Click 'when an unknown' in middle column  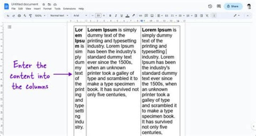coord(106,68)
